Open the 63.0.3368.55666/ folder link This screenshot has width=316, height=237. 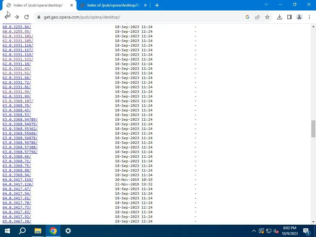point(20,133)
